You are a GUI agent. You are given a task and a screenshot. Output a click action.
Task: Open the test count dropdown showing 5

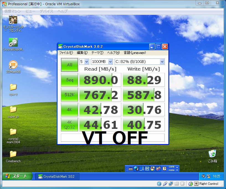click(84, 62)
